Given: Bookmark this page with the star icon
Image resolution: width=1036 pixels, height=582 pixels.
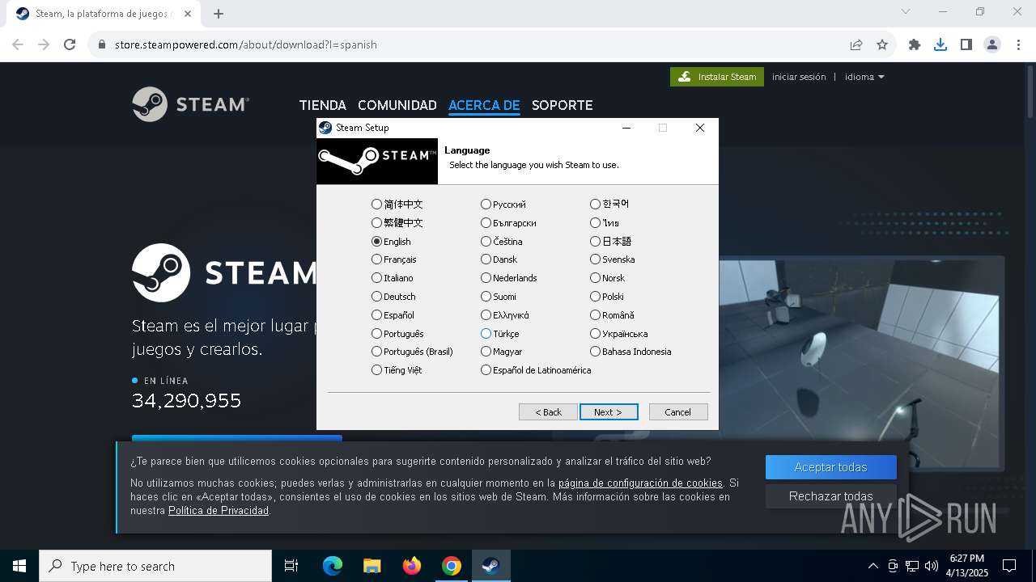Looking at the screenshot, I should 882,44.
